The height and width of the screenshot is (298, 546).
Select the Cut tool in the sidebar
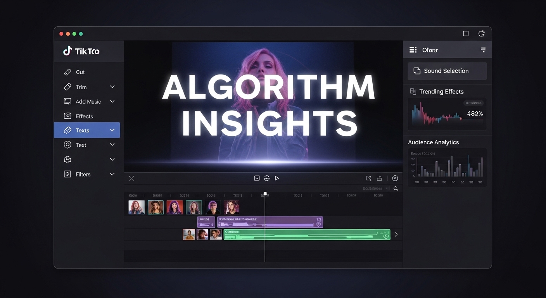tap(80, 72)
